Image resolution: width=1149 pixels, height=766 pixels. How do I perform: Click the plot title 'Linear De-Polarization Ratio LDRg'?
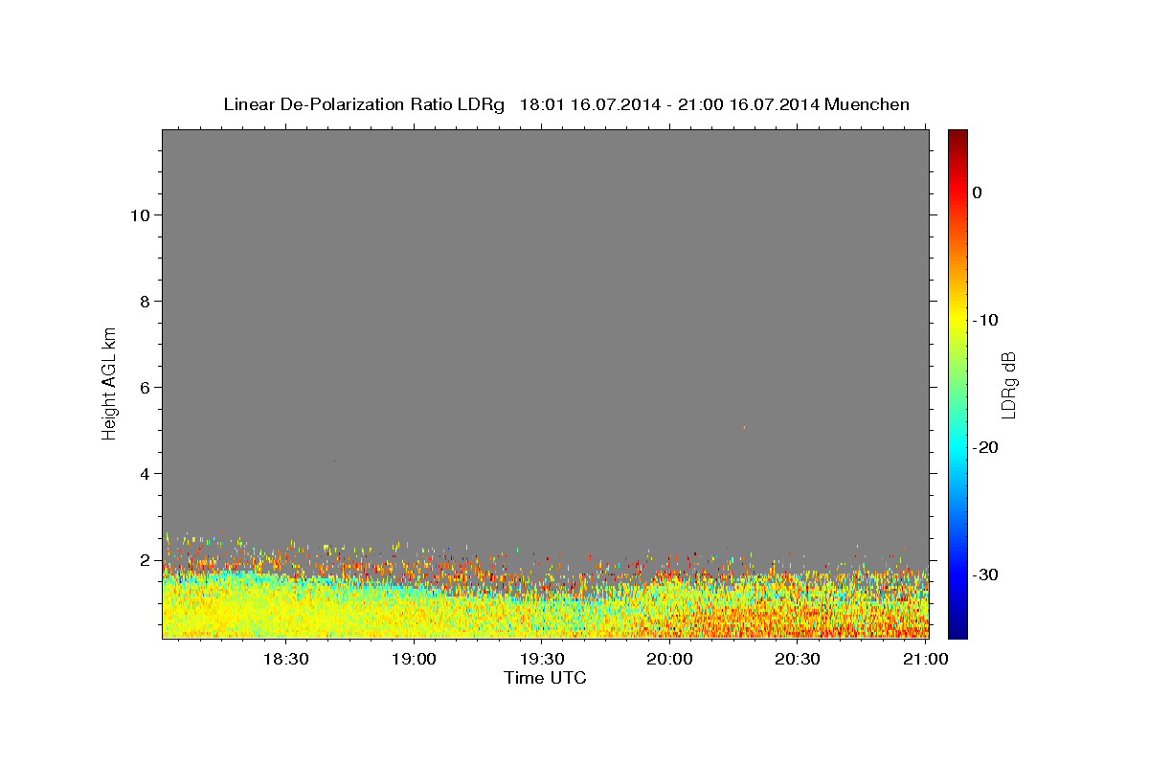[364, 104]
